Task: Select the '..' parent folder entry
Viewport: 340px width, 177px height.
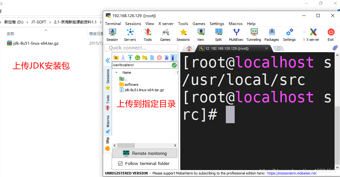Action: click(123, 79)
